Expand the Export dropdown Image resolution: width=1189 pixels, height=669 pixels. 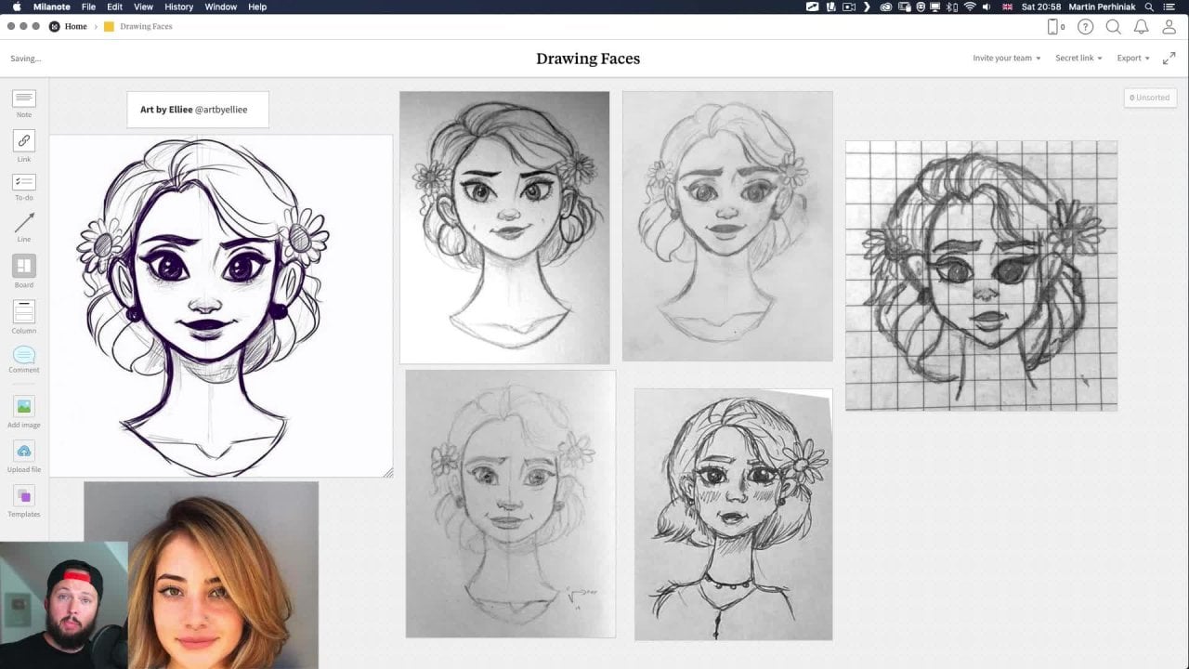point(1132,58)
